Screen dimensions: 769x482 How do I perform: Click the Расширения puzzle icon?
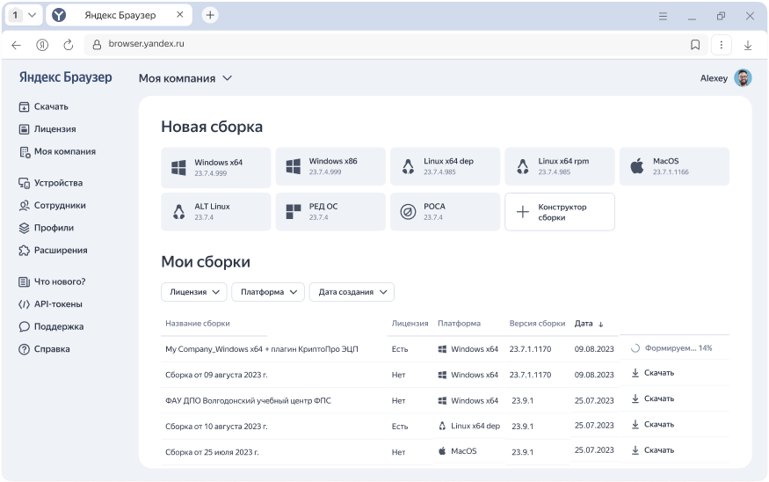pyautogui.click(x=24, y=251)
